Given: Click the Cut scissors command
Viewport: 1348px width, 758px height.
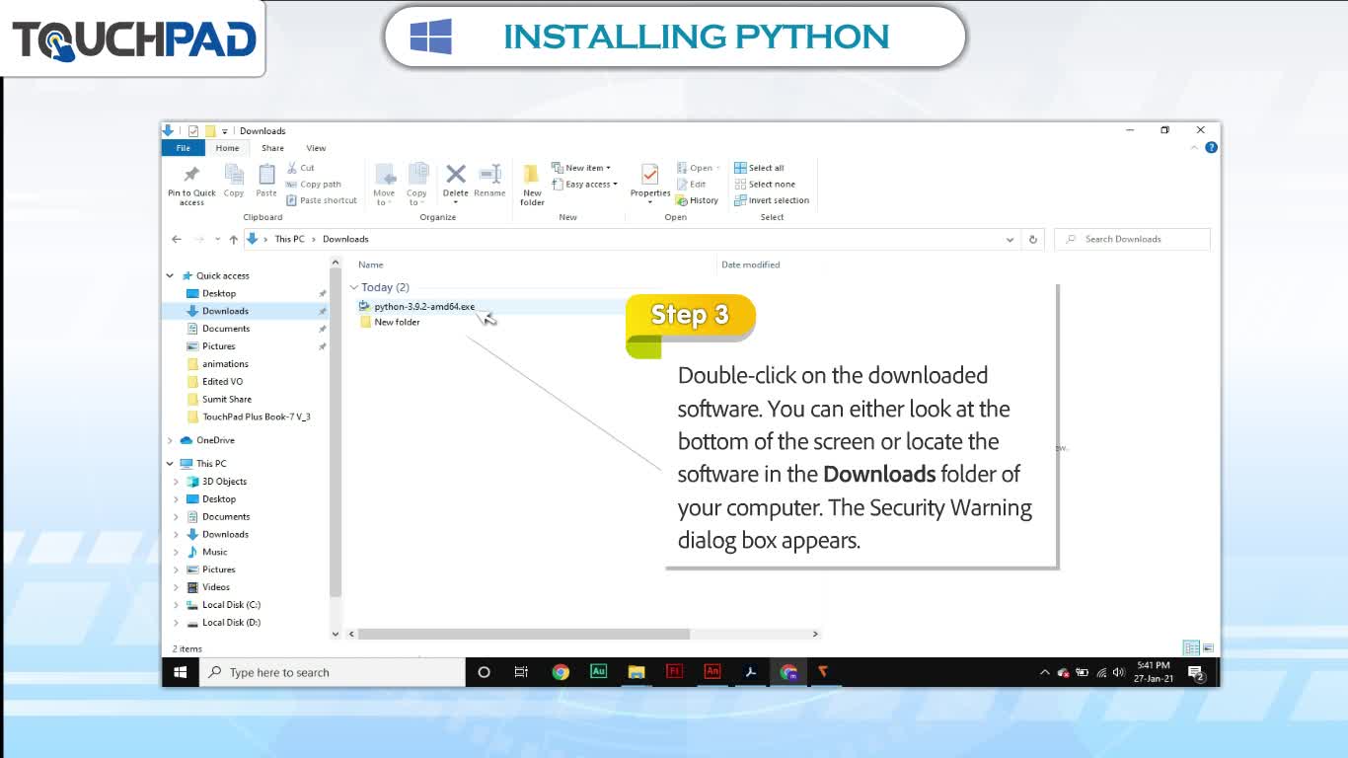Looking at the screenshot, I should [x=301, y=168].
